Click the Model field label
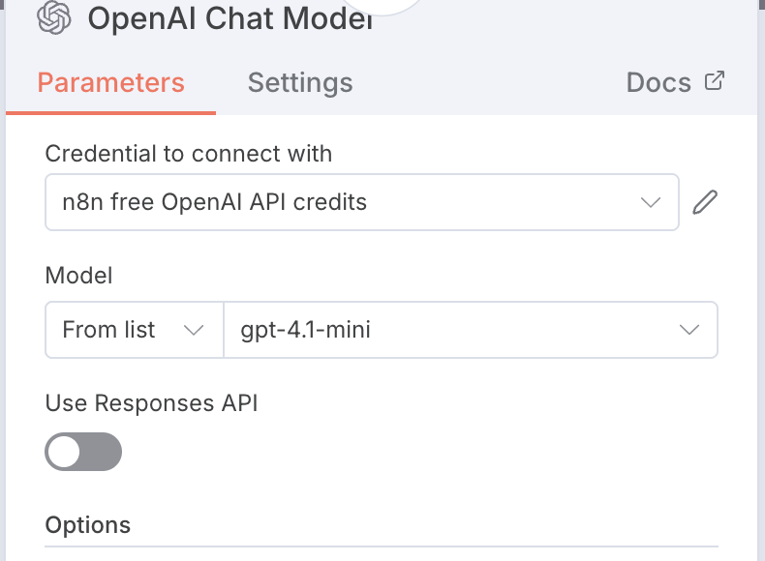The width and height of the screenshot is (765, 561). click(x=79, y=276)
